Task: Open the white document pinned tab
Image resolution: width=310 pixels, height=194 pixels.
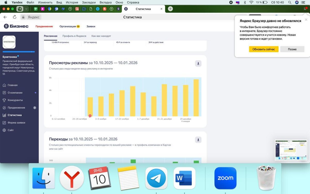Action: (91, 9)
